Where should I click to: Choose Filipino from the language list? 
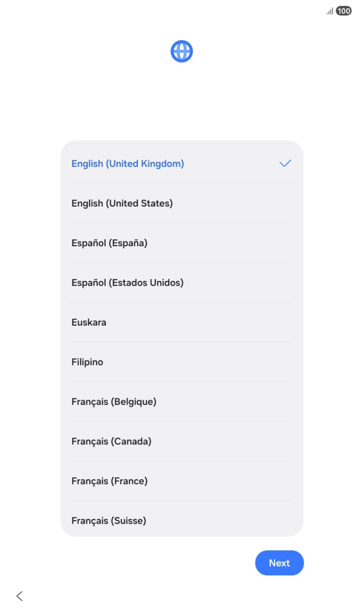(x=87, y=361)
